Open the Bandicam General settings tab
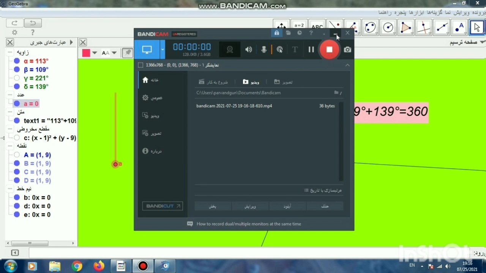Viewport: 486px width, 273px height. tap(152, 98)
